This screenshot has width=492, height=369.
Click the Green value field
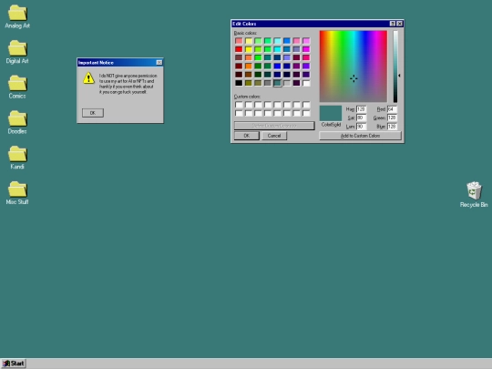coord(392,118)
